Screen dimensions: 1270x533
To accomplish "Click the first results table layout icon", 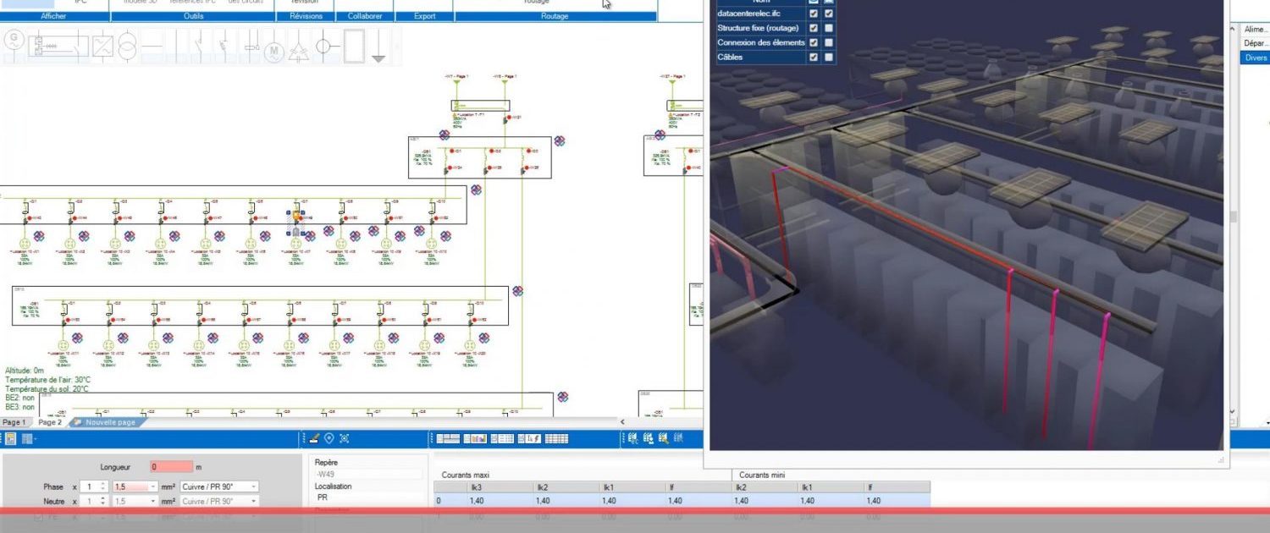I will point(448,438).
